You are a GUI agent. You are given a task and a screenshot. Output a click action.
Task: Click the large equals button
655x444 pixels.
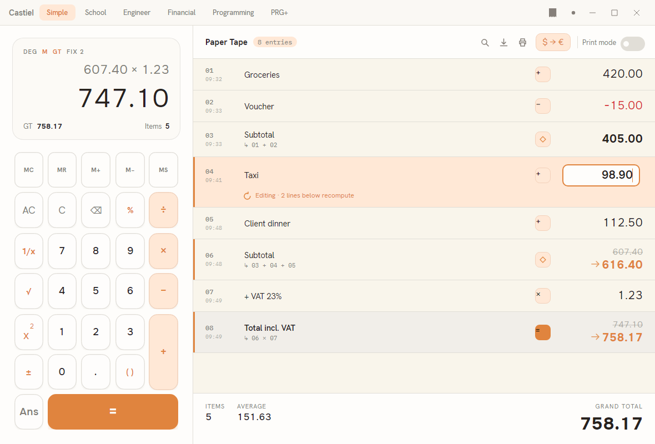(113, 411)
